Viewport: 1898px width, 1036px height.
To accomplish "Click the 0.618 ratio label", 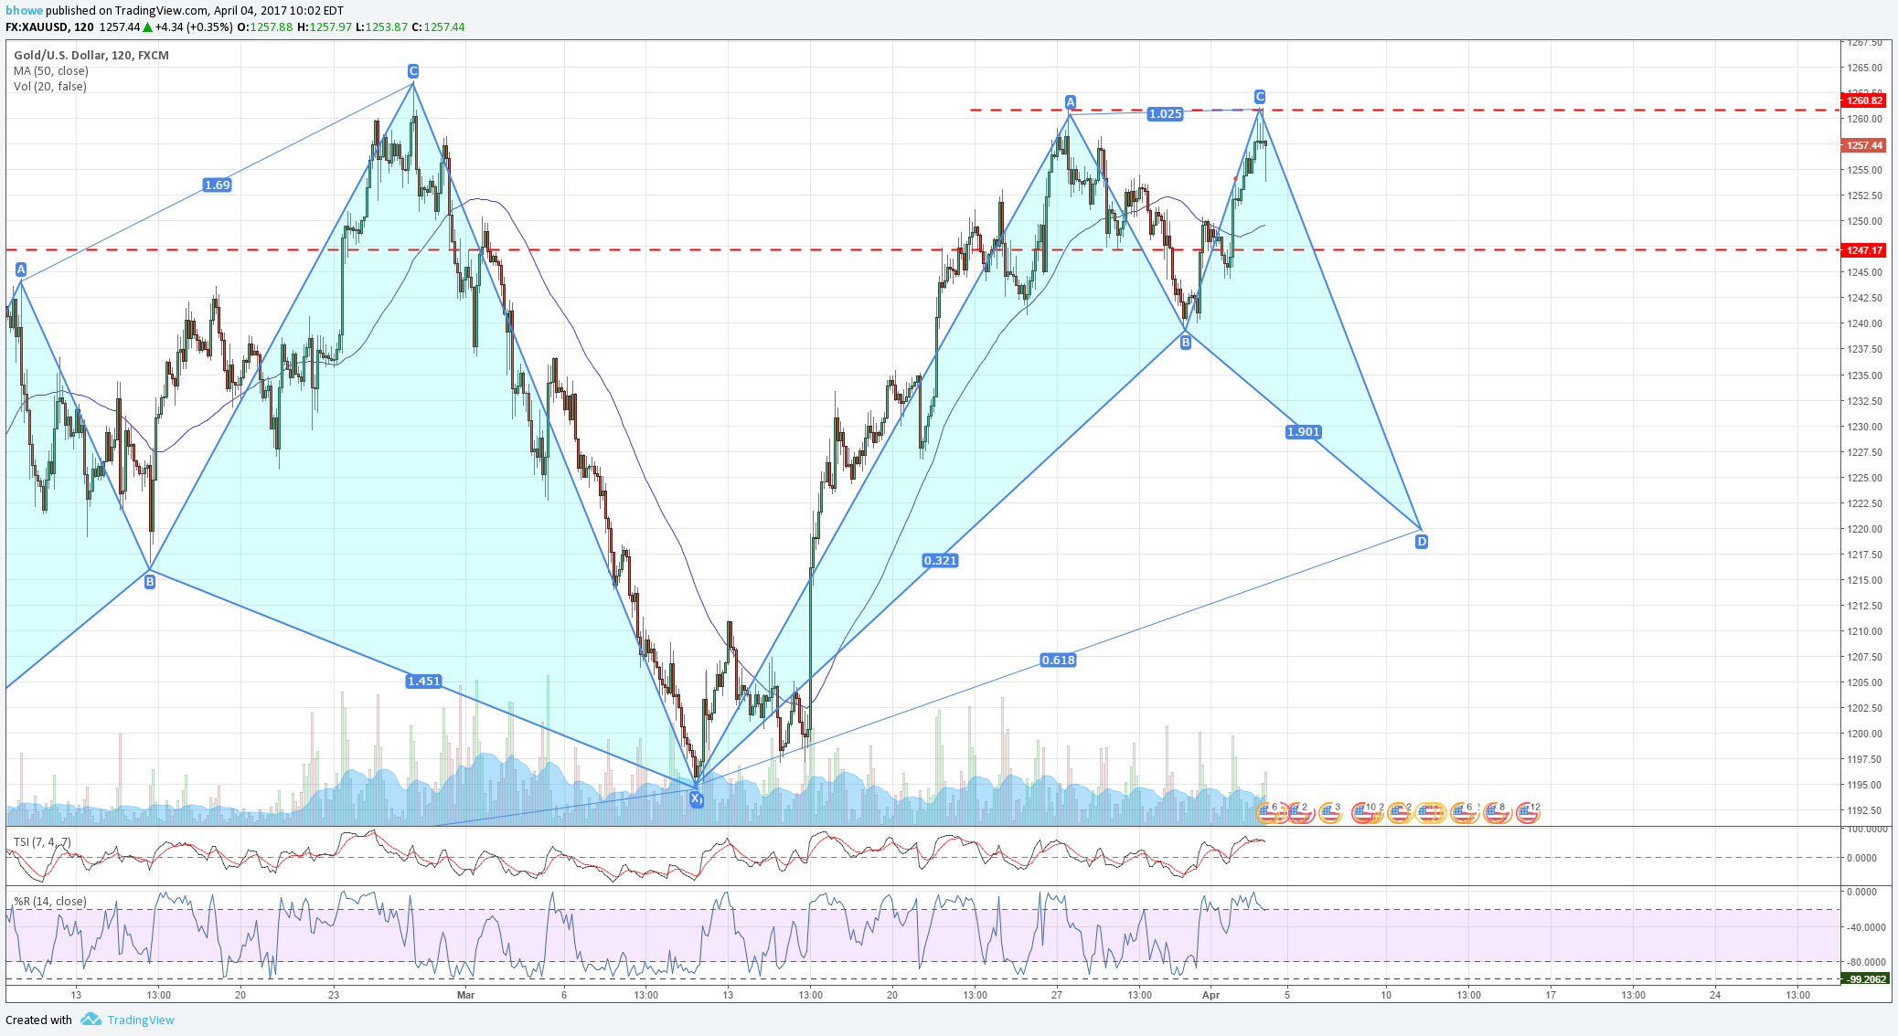I will (1058, 660).
